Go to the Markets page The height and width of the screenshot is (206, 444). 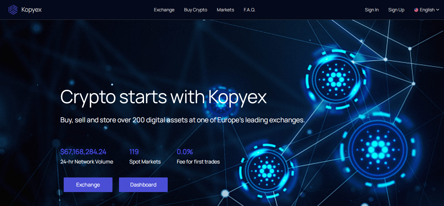pos(226,10)
